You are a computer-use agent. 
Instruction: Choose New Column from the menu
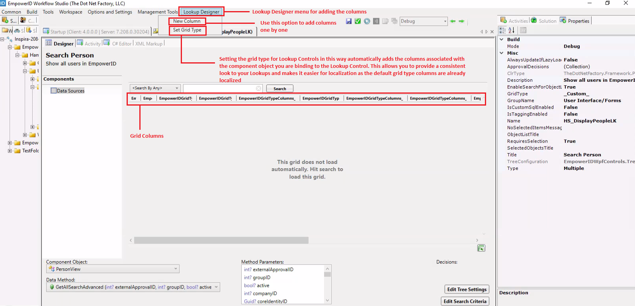coord(187,21)
